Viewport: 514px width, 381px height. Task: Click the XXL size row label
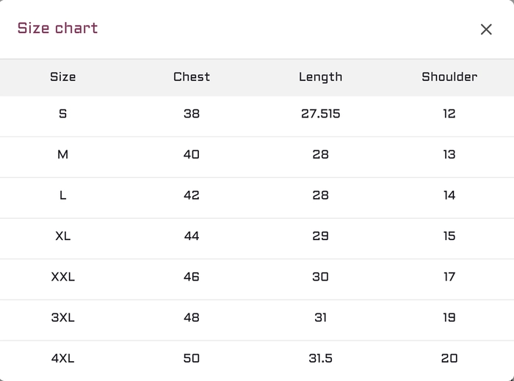point(63,277)
